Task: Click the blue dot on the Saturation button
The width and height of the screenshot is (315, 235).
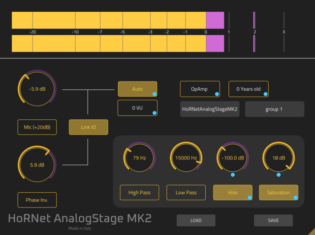Action: [x=295, y=198]
